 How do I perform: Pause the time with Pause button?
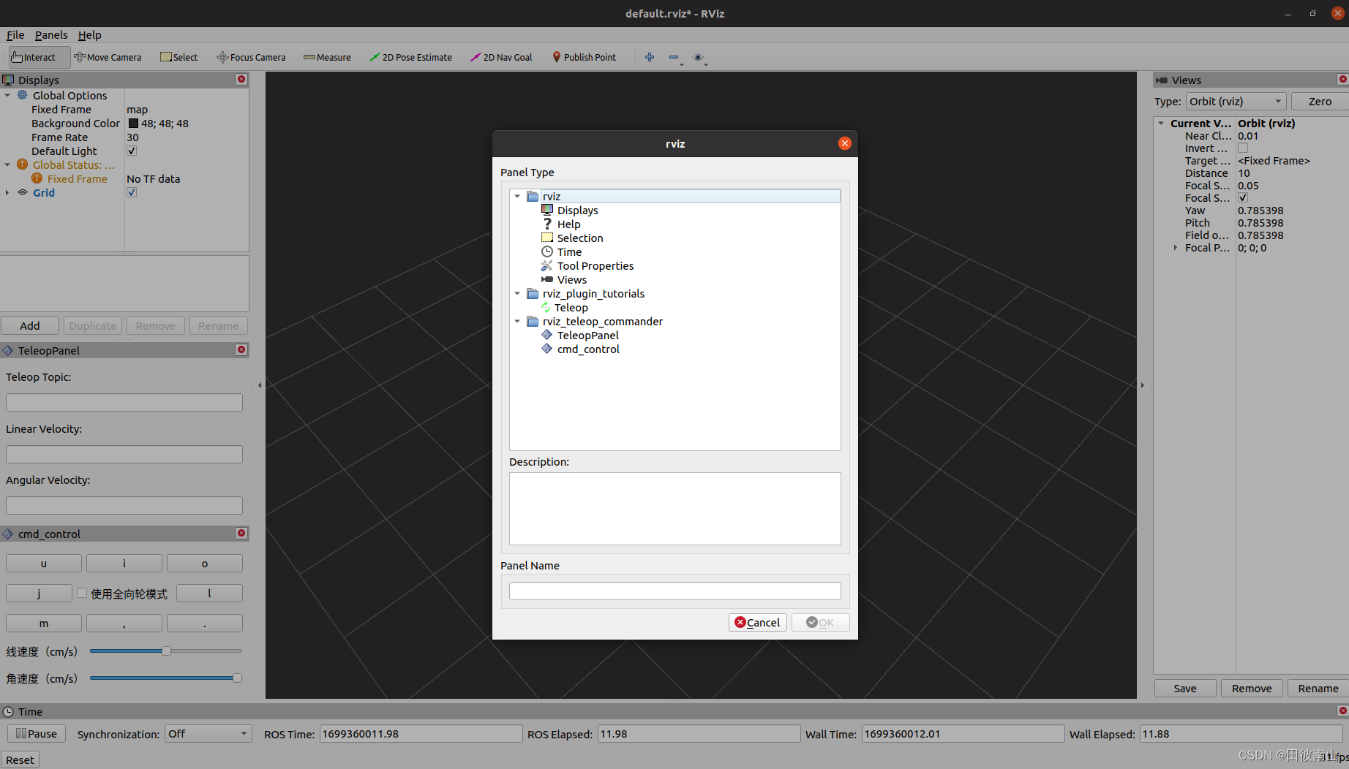click(37, 733)
